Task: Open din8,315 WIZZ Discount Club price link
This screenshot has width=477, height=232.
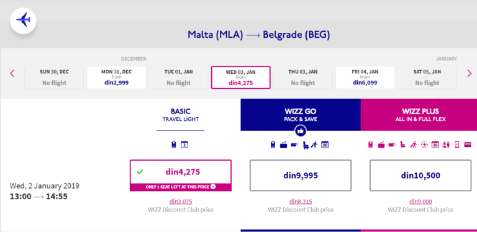Action: click(x=301, y=202)
